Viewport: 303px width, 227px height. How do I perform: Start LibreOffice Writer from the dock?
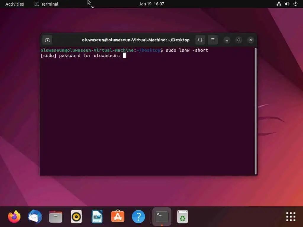point(97,216)
